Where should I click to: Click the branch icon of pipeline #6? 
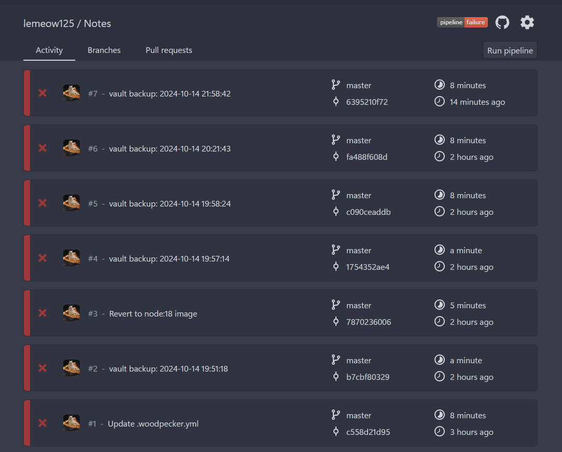coord(335,140)
